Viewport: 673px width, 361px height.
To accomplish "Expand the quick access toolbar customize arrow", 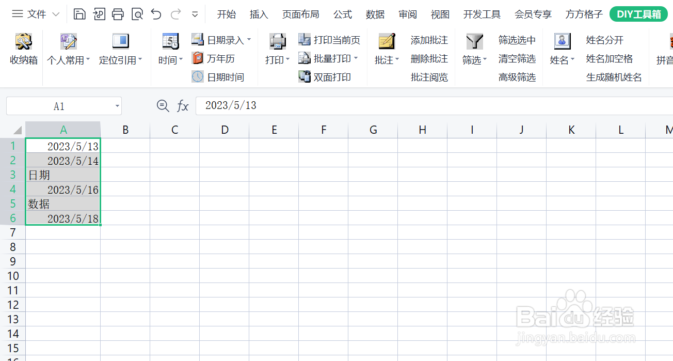I will (x=195, y=14).
